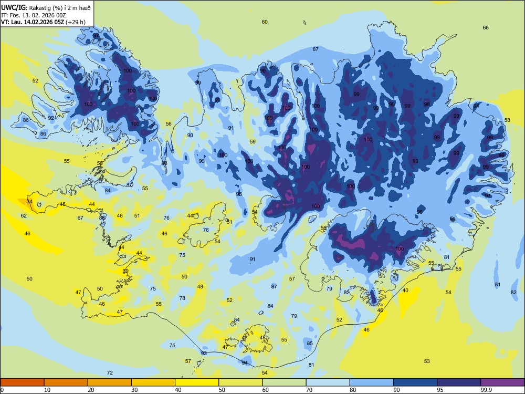Click the 50–60 pale yellow legend swatch

click(x=241, y=382)
